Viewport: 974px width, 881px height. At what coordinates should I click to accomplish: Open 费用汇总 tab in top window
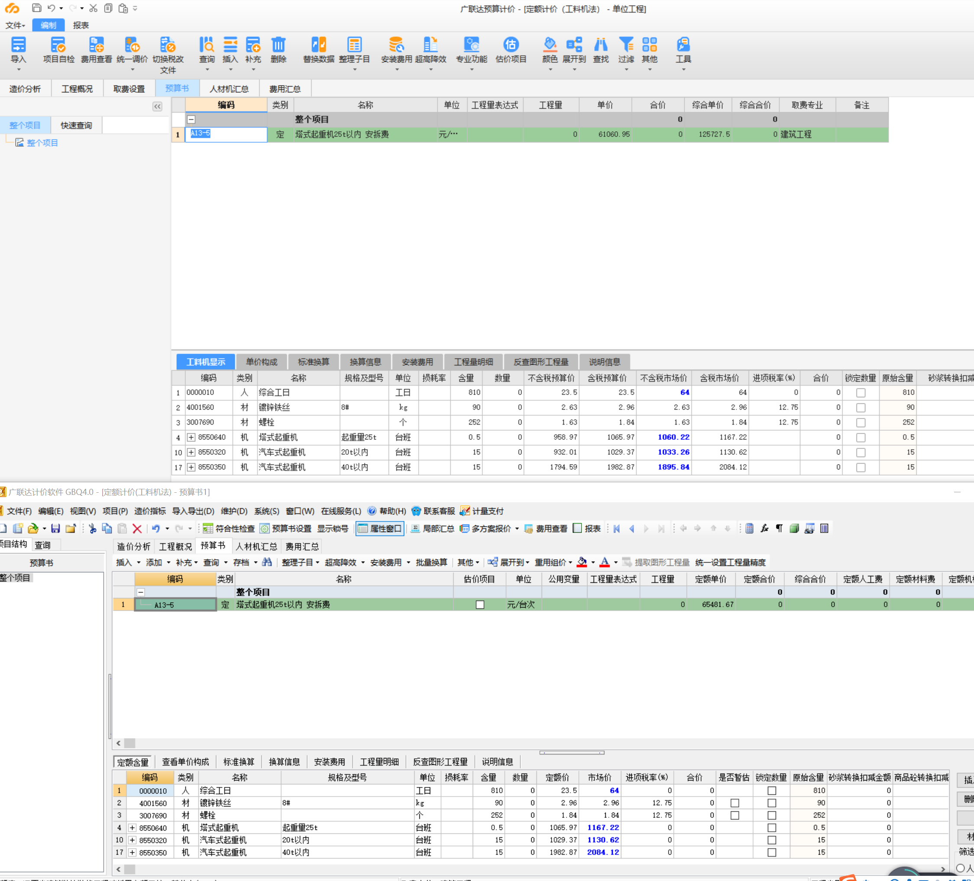pos(285,89)
